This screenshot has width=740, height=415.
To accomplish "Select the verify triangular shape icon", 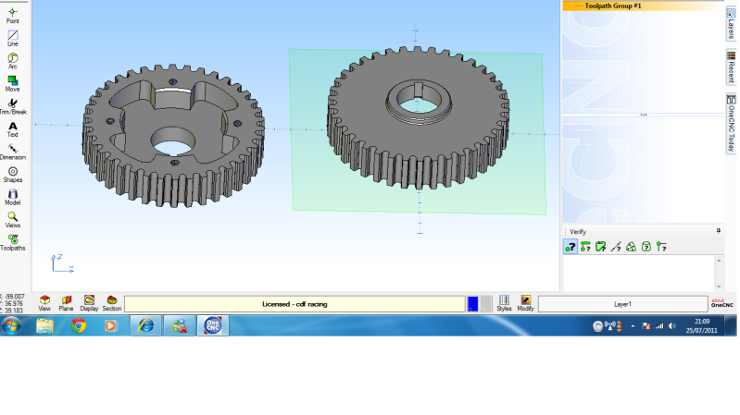I will pos(631,247).
